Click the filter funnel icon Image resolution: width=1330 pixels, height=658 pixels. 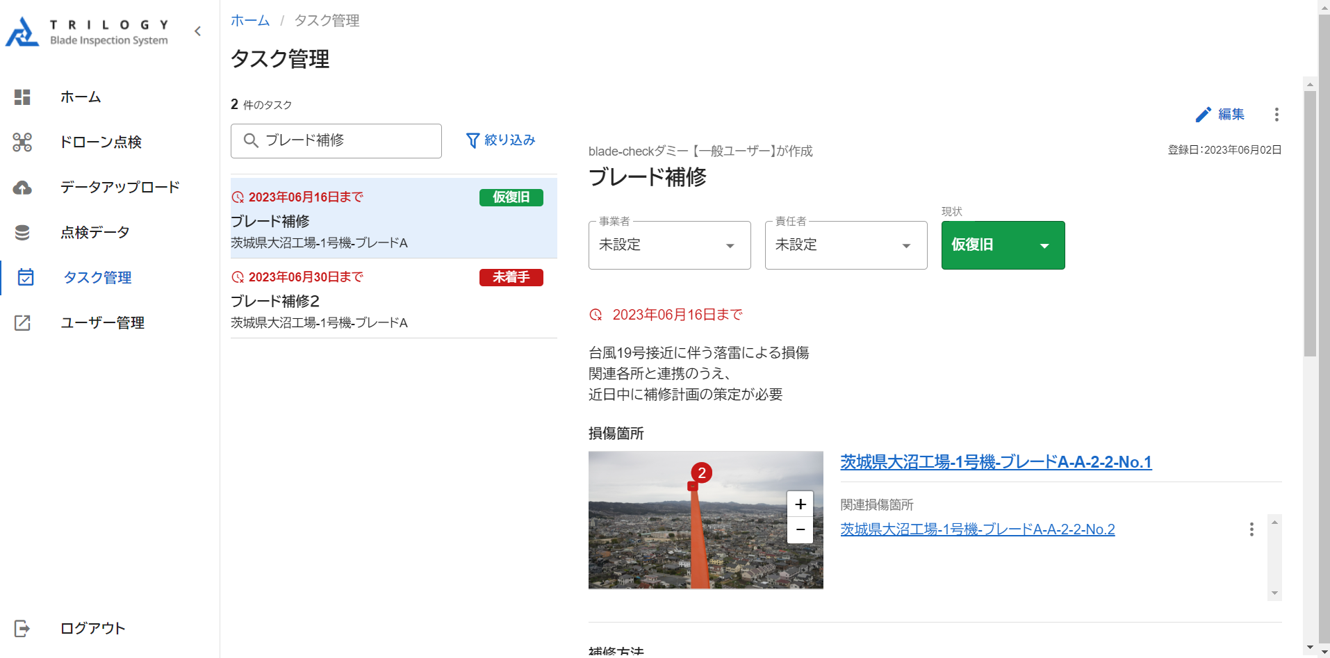click(473, 140)
